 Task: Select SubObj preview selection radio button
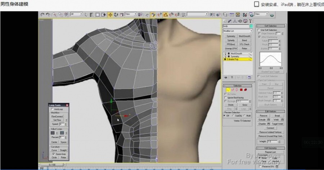234,116
